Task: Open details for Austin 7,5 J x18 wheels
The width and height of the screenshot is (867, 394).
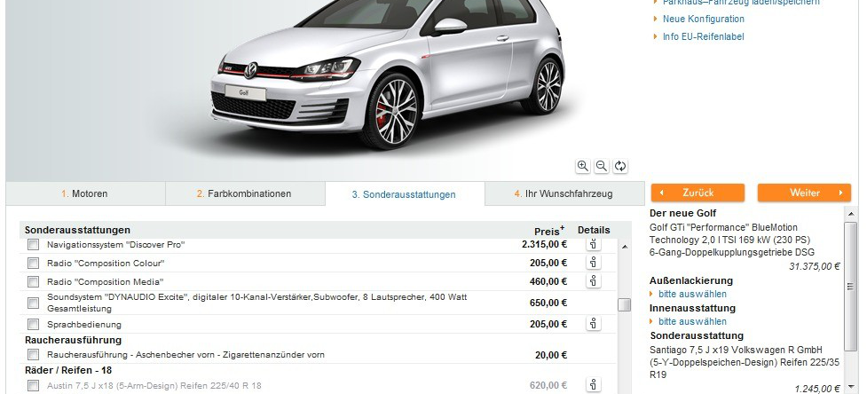Action: tap(594, 385)
